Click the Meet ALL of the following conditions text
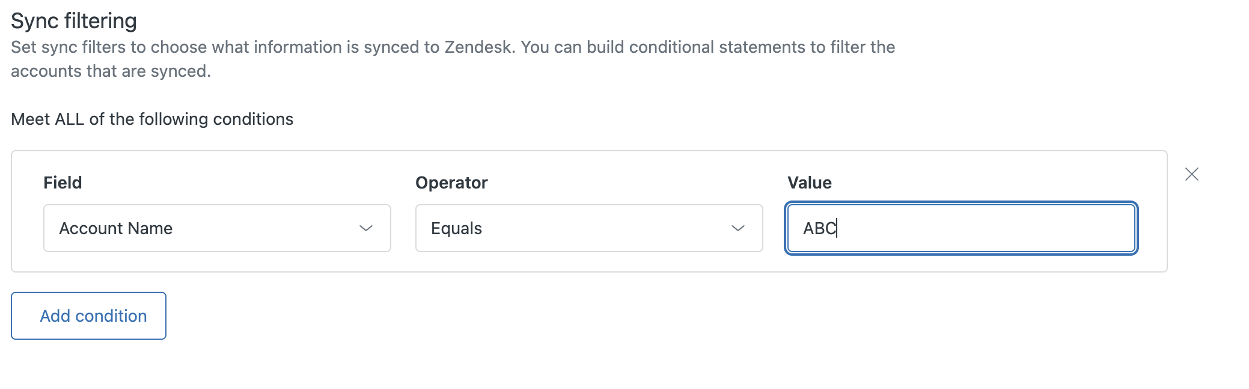This screenshot has width=1249, height=389. (152, 119)
